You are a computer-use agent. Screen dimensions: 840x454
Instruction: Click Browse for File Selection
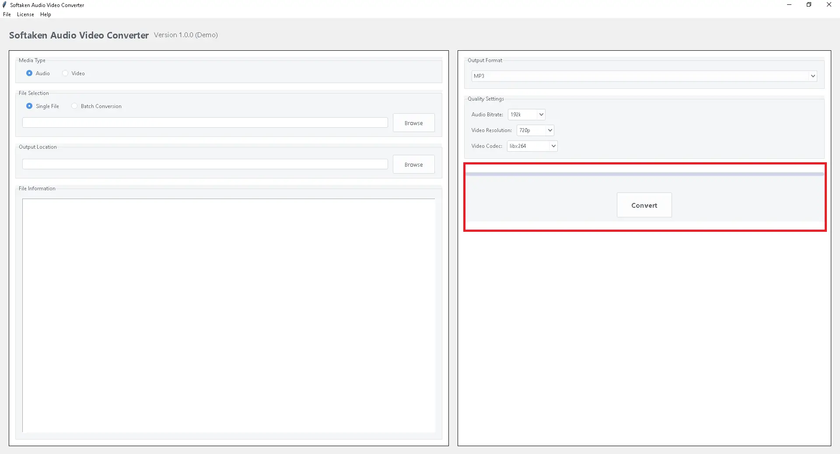click(x=413, y=123)
